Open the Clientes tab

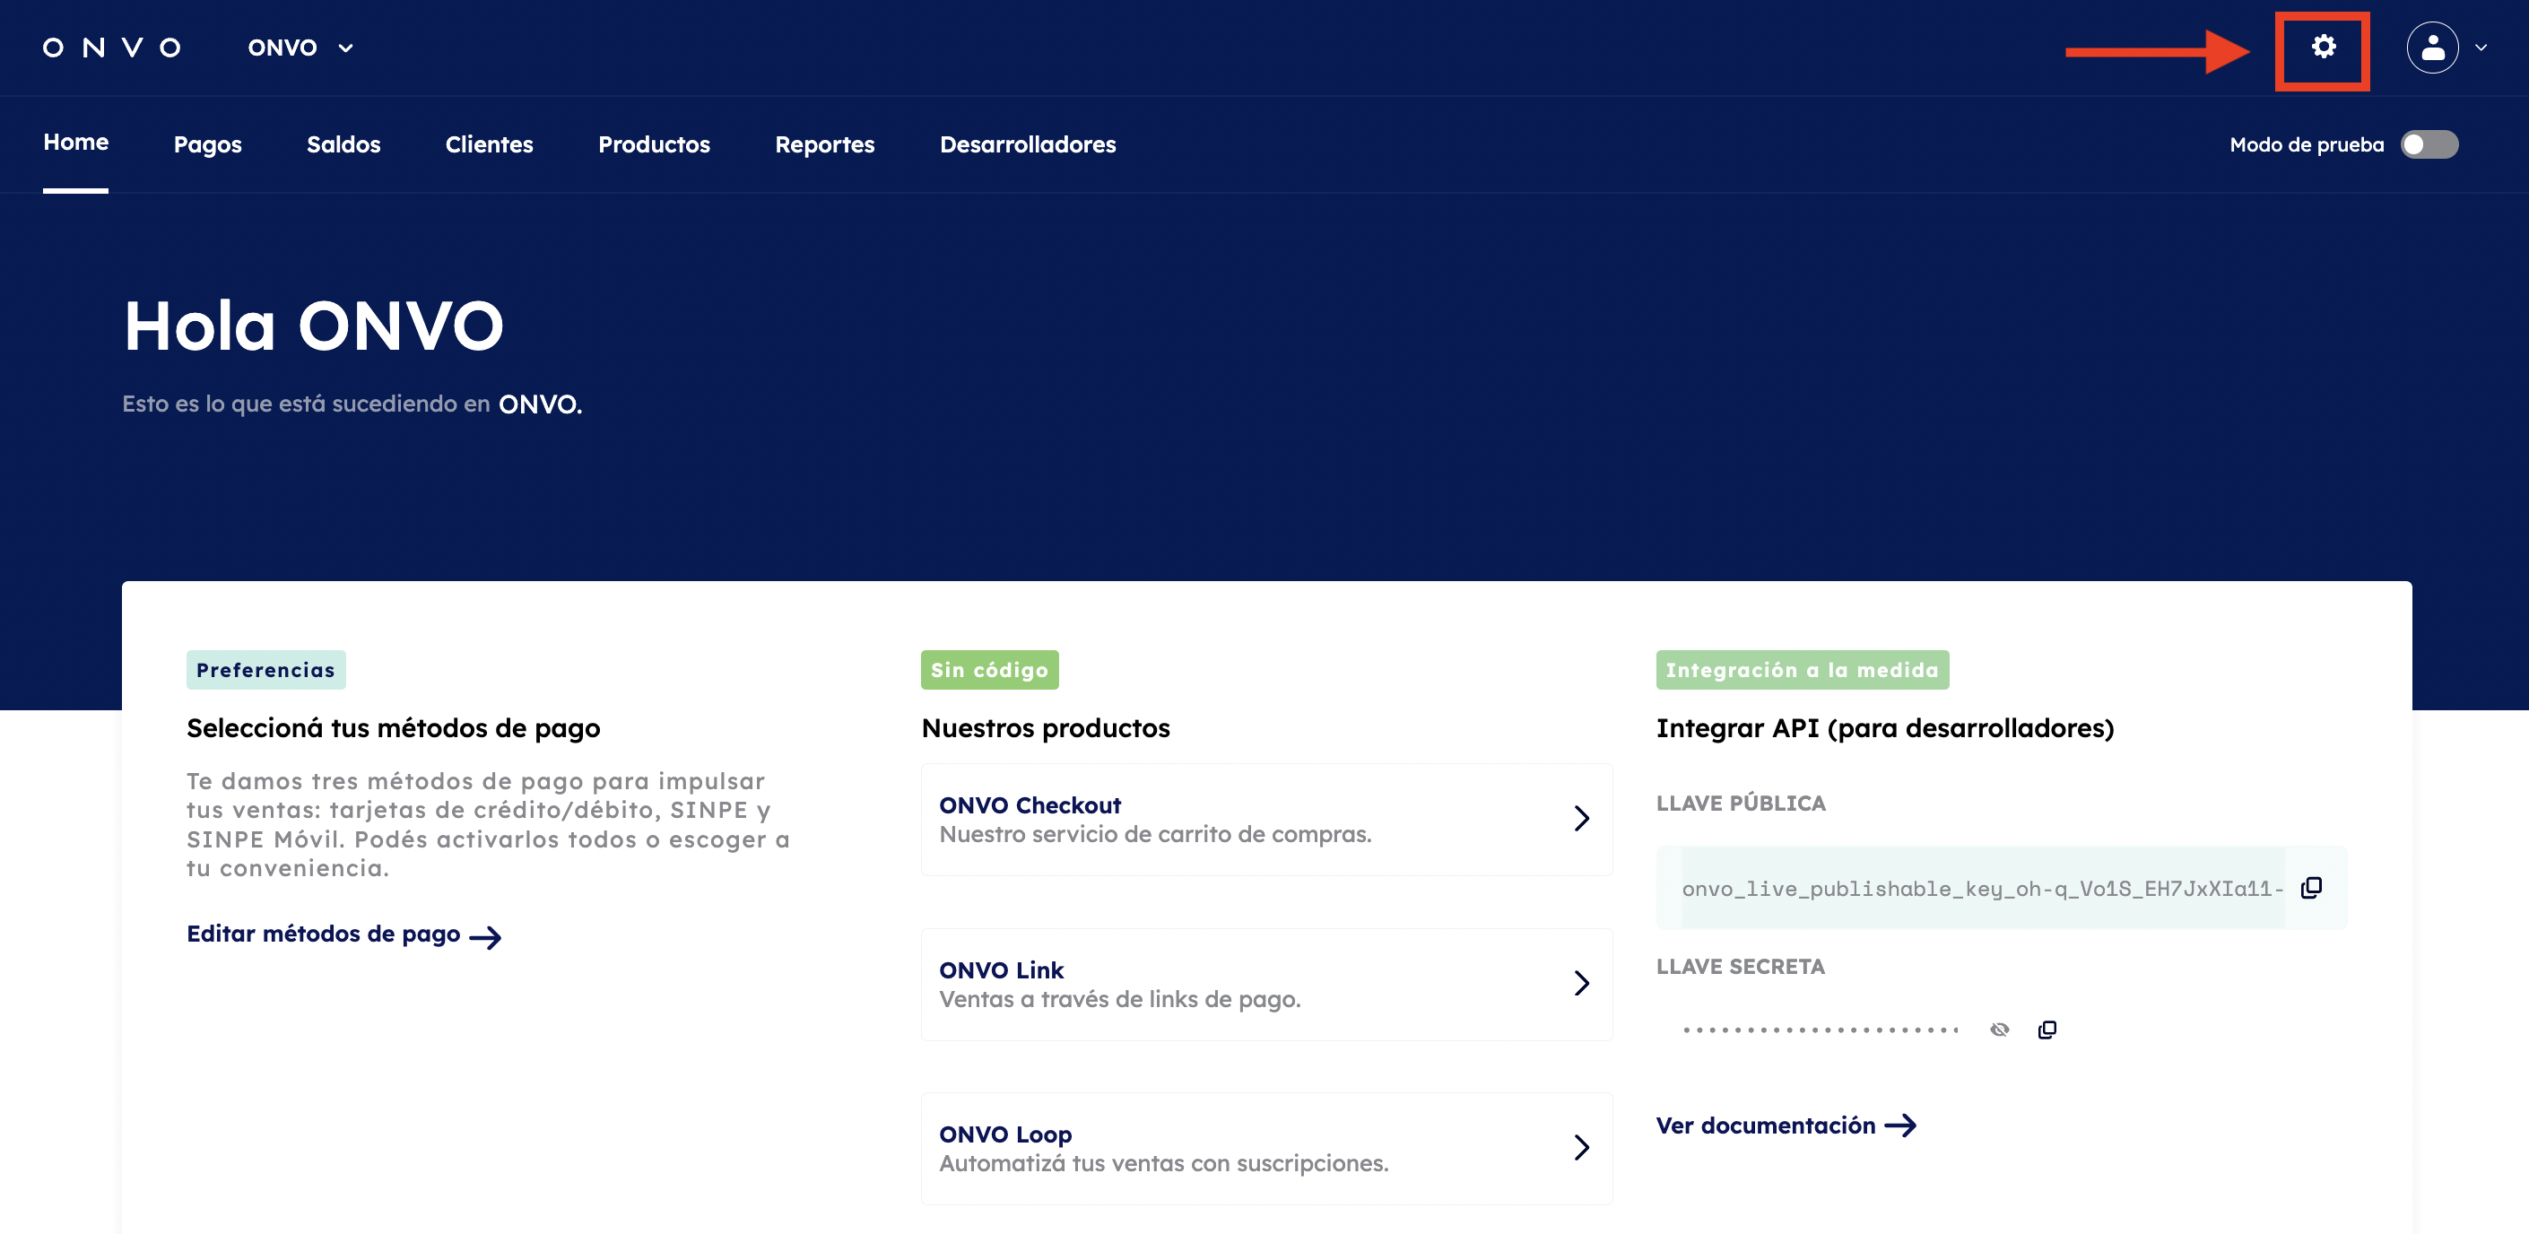(489, 144)
